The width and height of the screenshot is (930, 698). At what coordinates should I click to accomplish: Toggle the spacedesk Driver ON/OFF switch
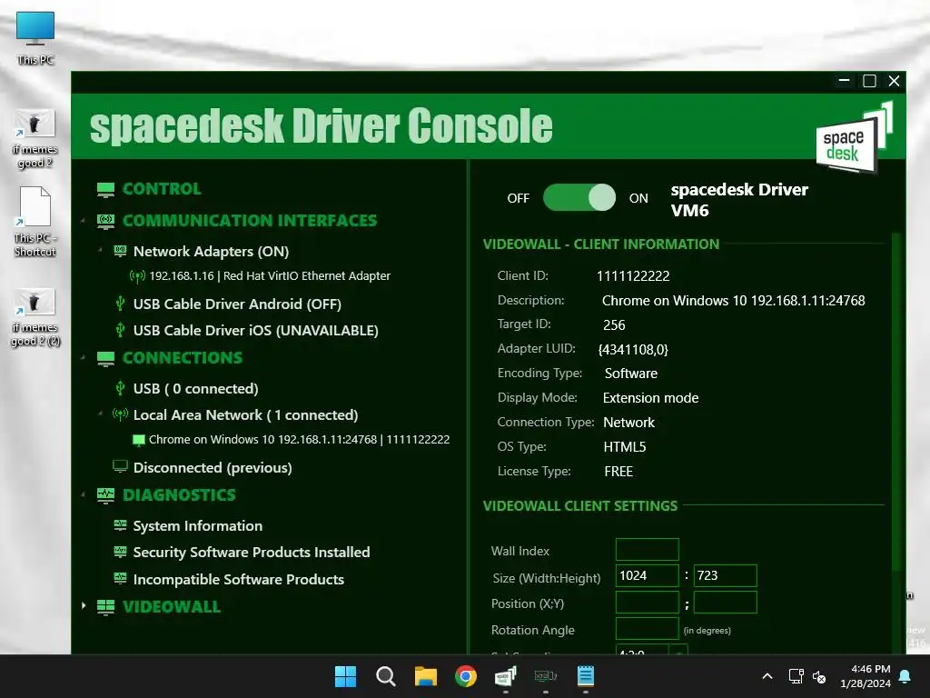coord(579,197)
